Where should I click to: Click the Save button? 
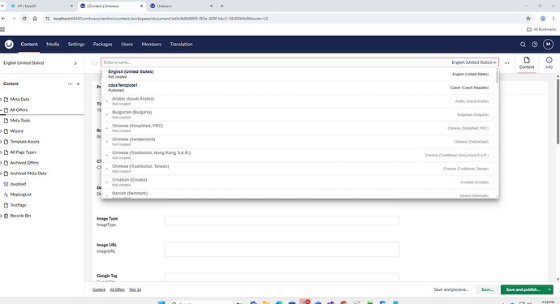[488, 289]
